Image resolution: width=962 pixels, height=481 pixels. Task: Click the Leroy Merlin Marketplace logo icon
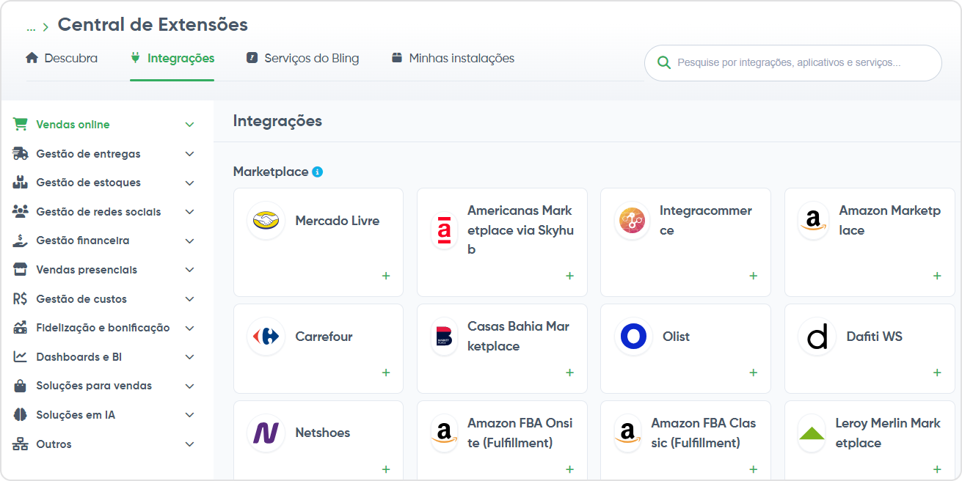point(812,433)
